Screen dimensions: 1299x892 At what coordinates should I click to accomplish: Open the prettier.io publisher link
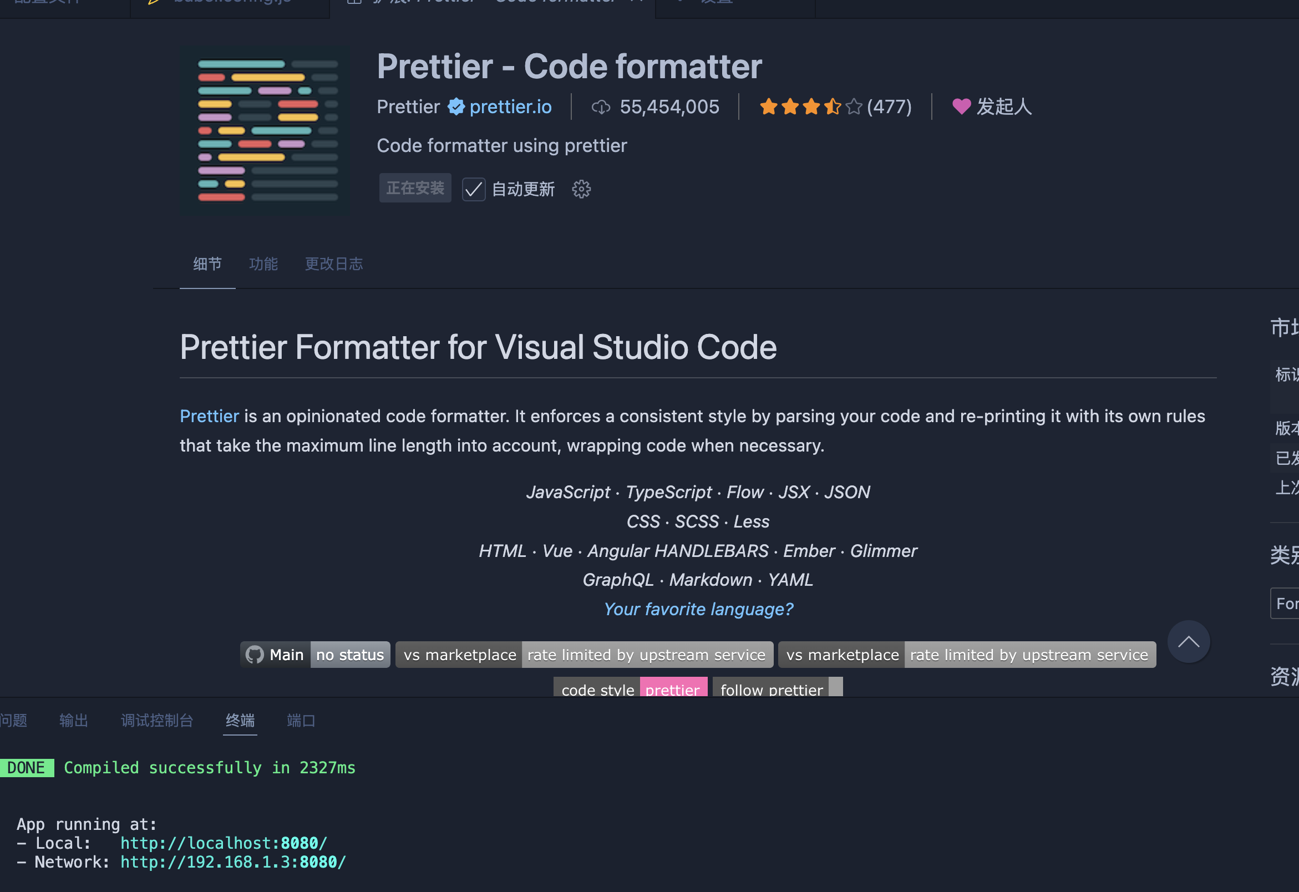(510, 106)
